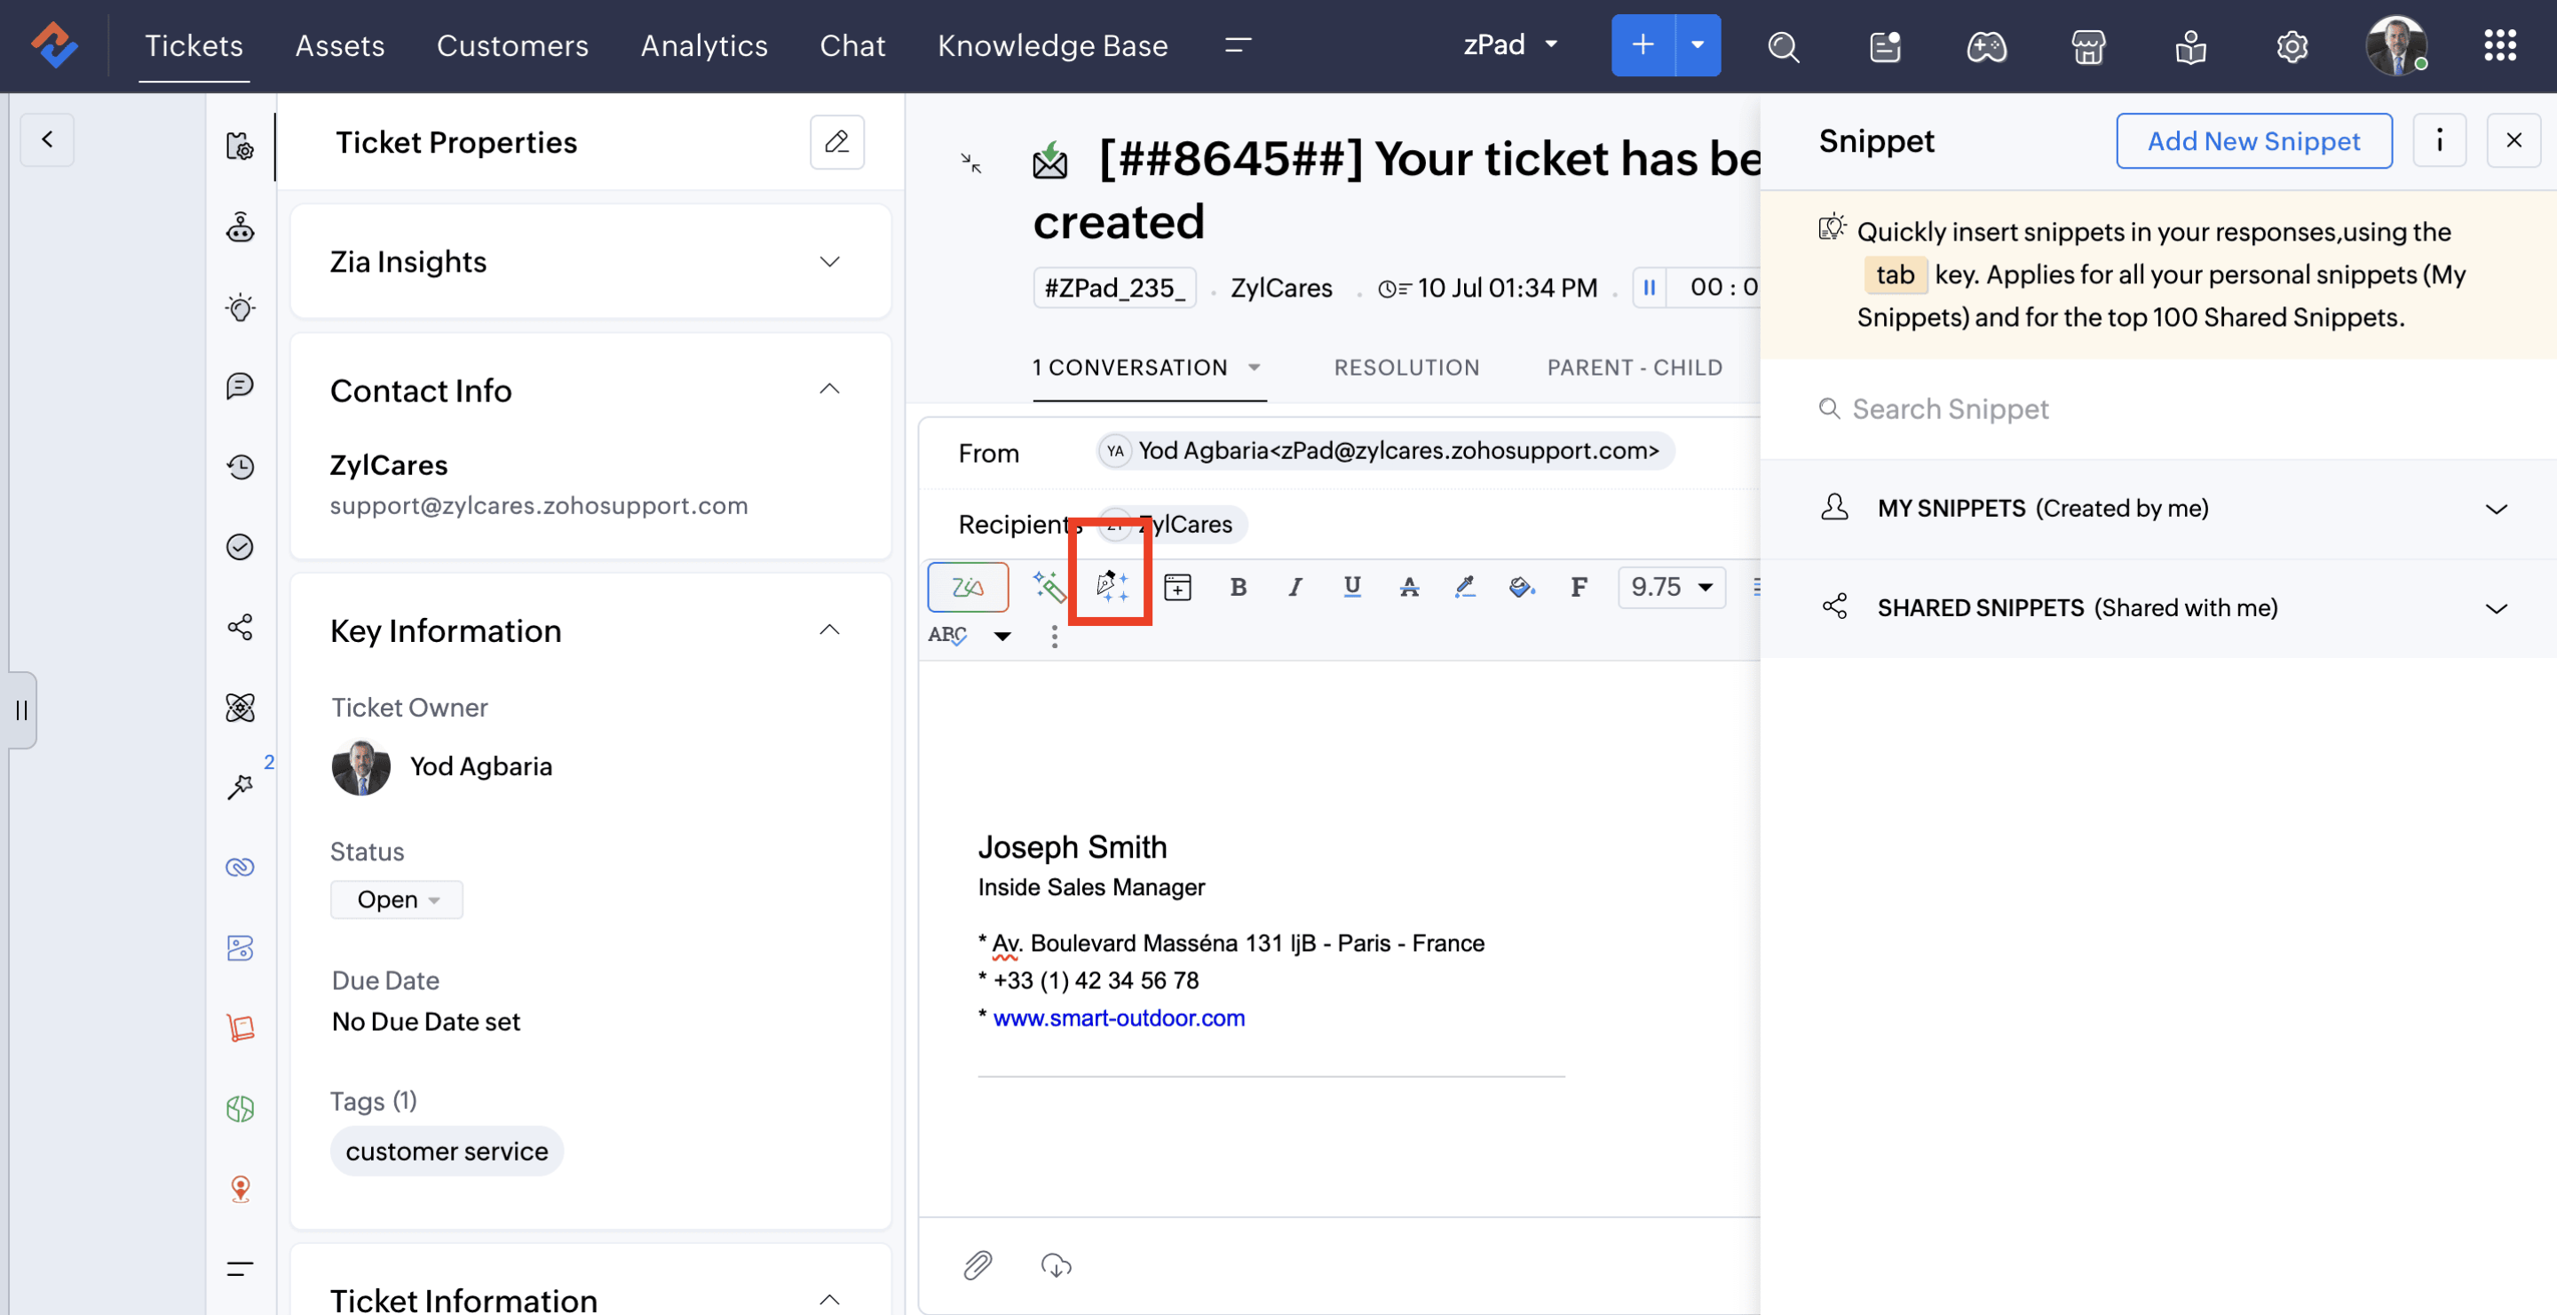Image resolution: width=2557 pixels, height=1315 pixels.
Task: Open the ticket history clock icon
Action: point(241,466)
